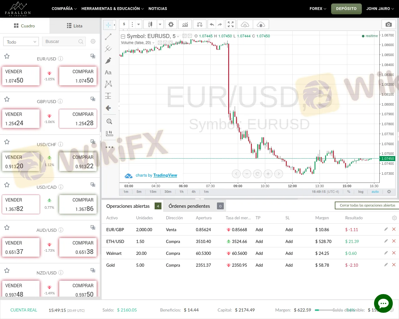Open the live chat bubble

pos(383,303)
